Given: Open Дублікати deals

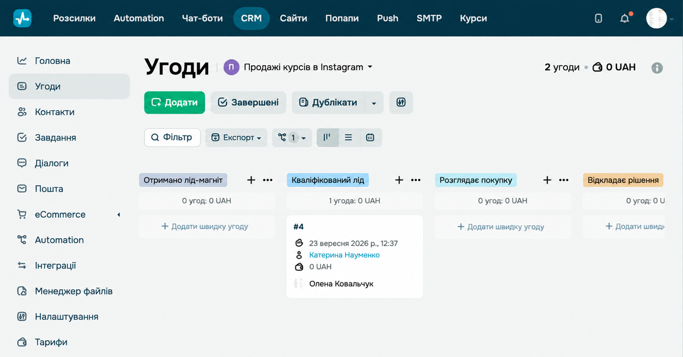Looking at the screenshot, I should point(328,102).
